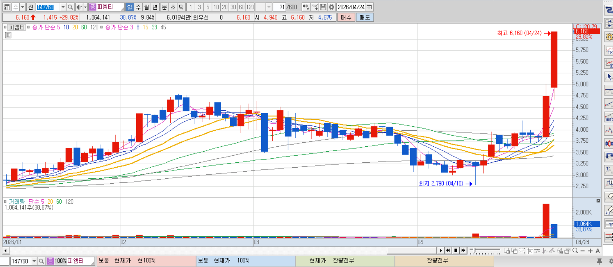Select tick 틱 chart period
Screen dimensions: 613x267
181,7
